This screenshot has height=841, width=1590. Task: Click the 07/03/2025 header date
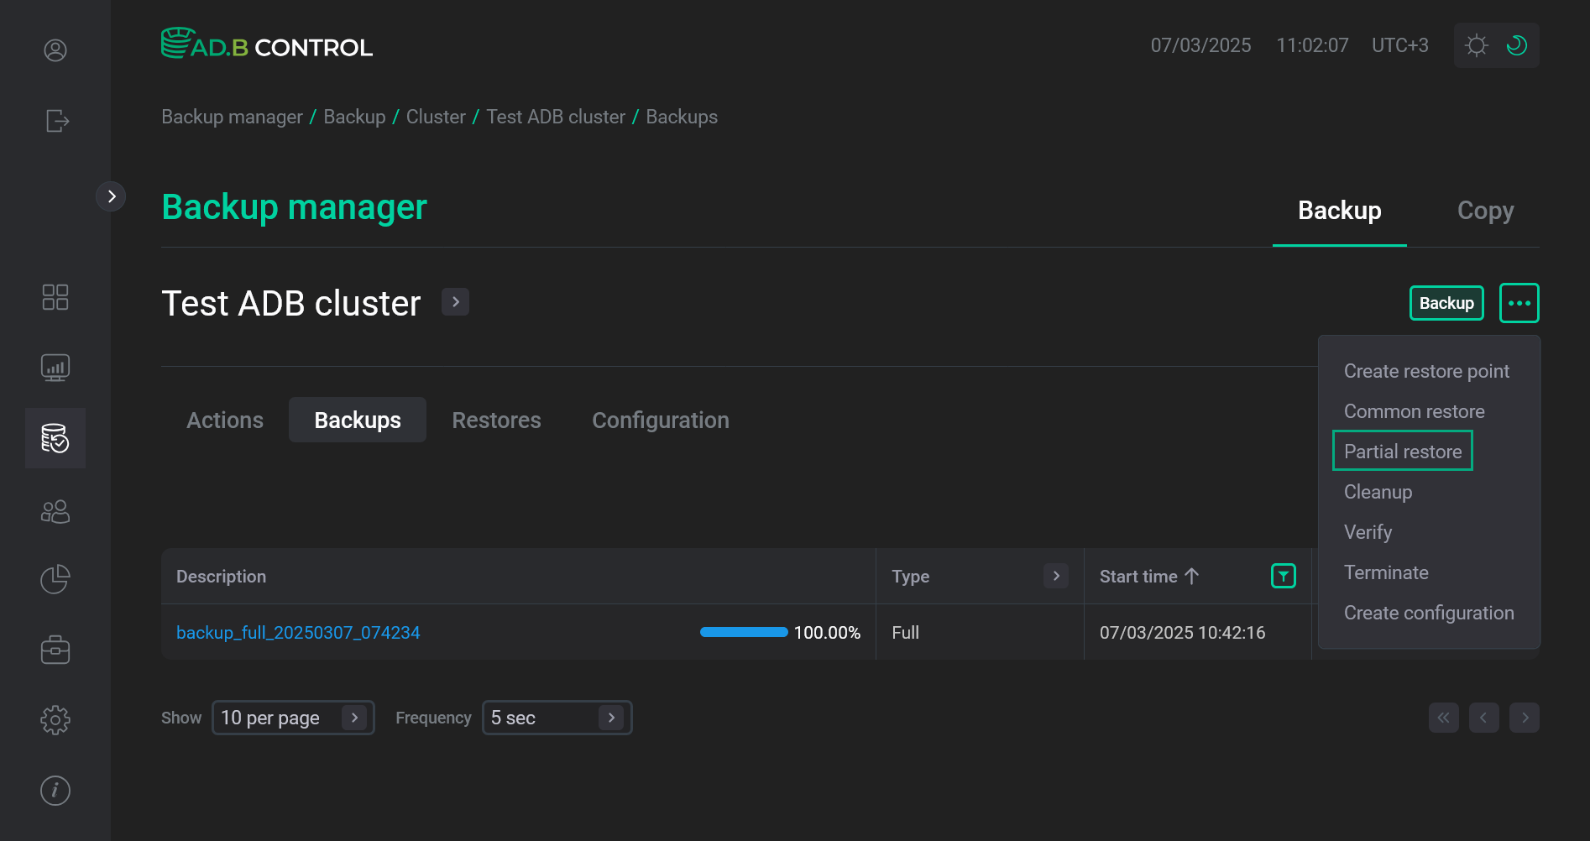1200,45
